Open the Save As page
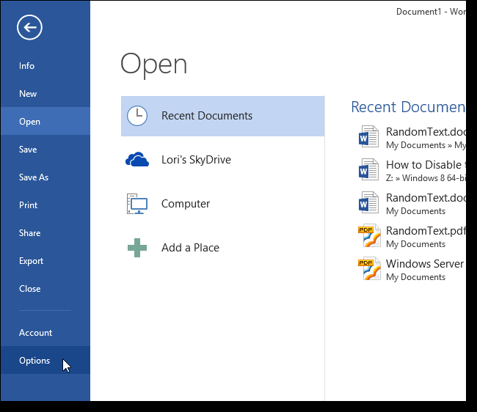 pos(34,177)
